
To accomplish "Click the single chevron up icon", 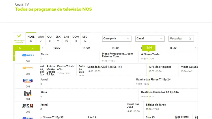I will [x=33, y=48].
